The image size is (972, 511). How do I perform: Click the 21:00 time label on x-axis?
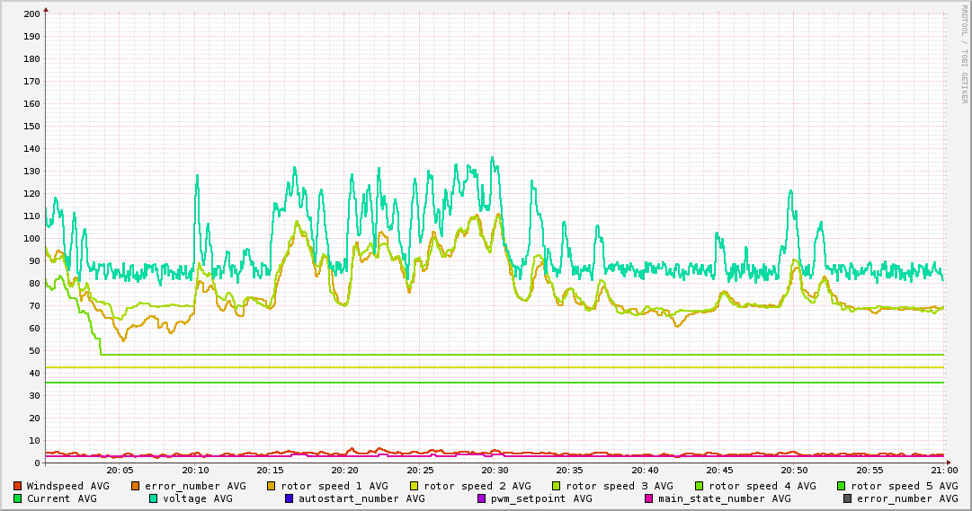click(x=944, y=471)
